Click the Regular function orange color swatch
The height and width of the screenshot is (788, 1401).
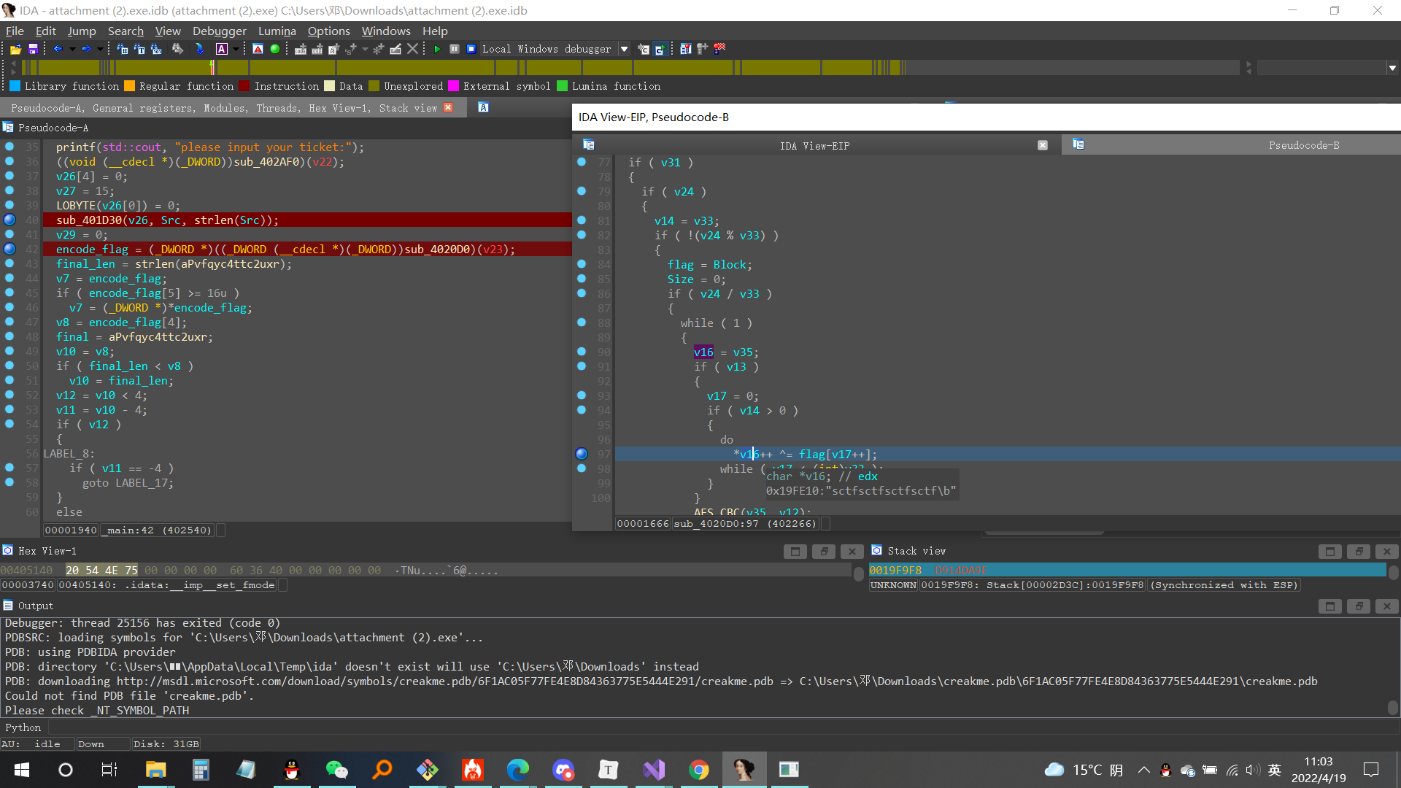point(129,86)
